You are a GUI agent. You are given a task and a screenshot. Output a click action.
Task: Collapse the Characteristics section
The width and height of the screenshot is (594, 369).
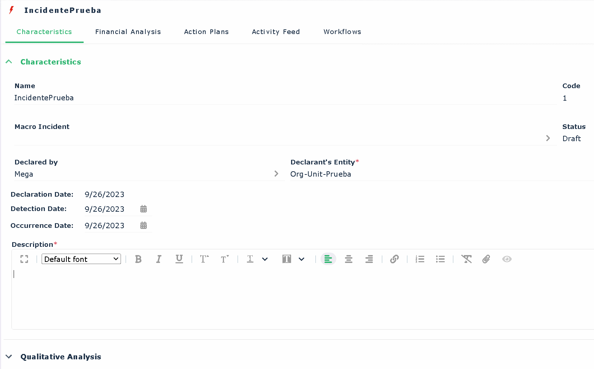(x=9, y=62)
